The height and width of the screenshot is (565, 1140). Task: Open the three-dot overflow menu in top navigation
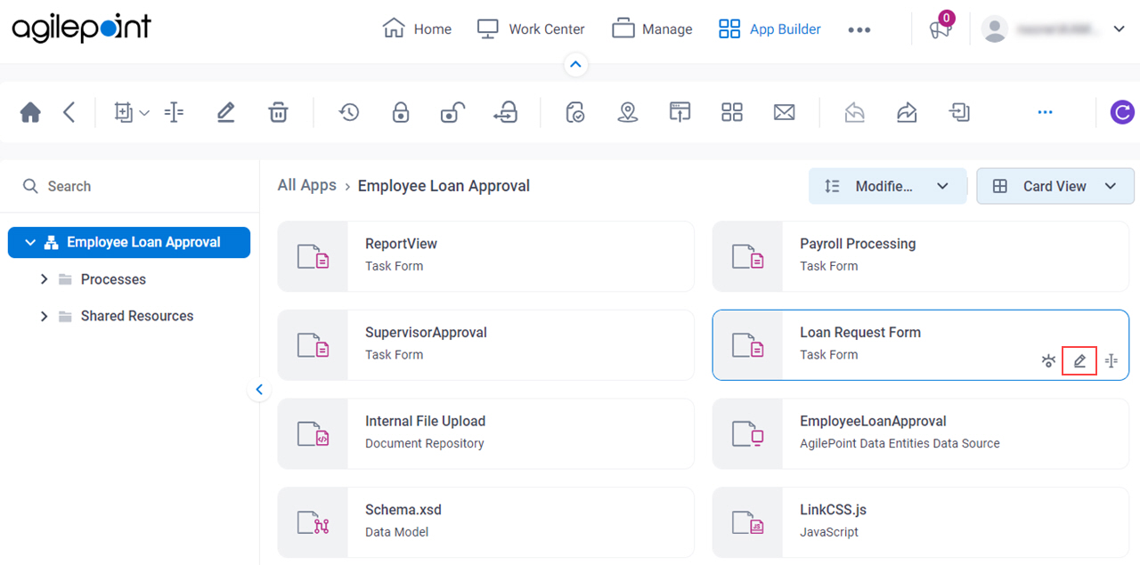pyautogui.click(x=859, y=29)
